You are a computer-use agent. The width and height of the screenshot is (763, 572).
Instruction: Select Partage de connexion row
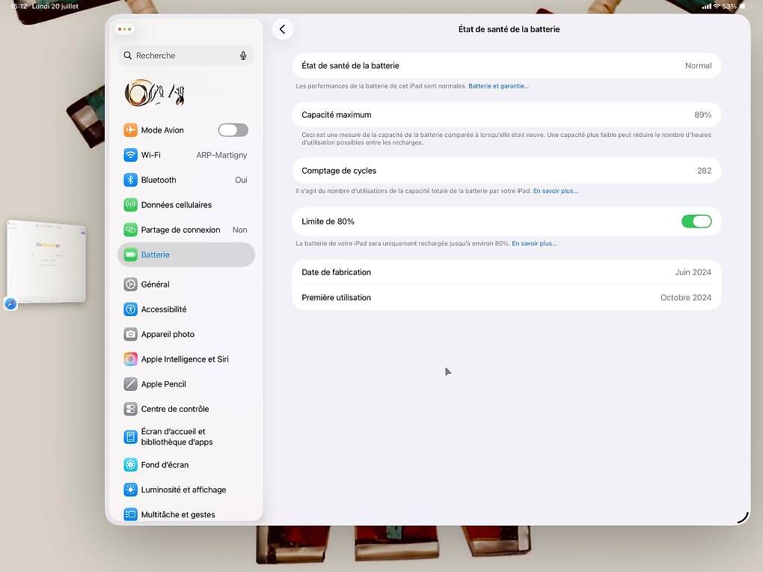(186, 230)
